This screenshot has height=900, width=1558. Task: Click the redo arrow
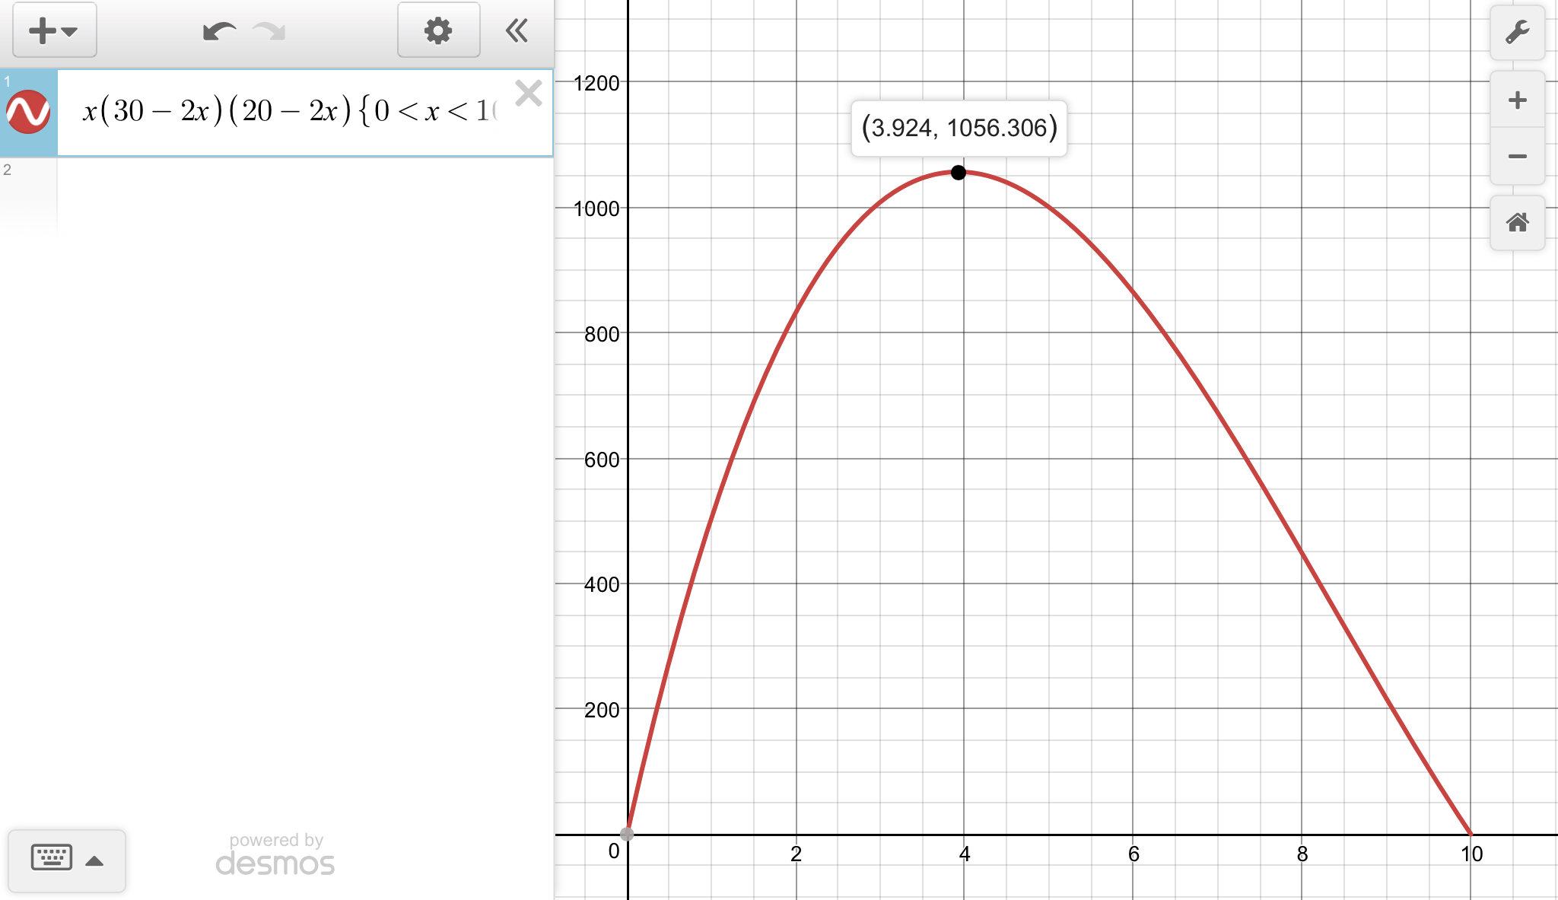tap(269, 31)
